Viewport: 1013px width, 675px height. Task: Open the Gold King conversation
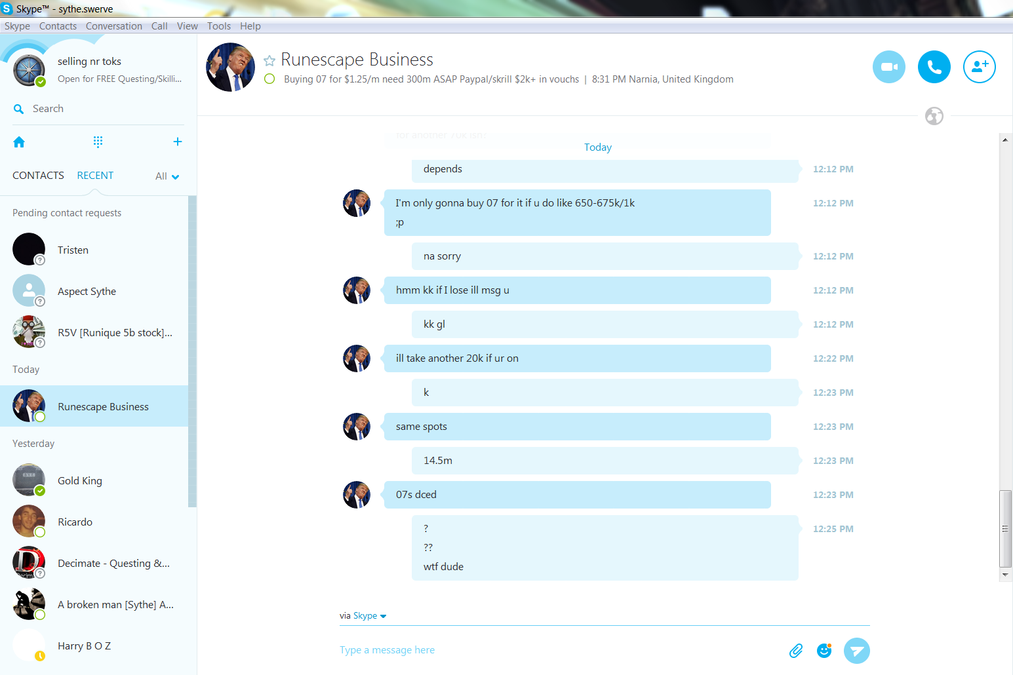coord(94,480)
